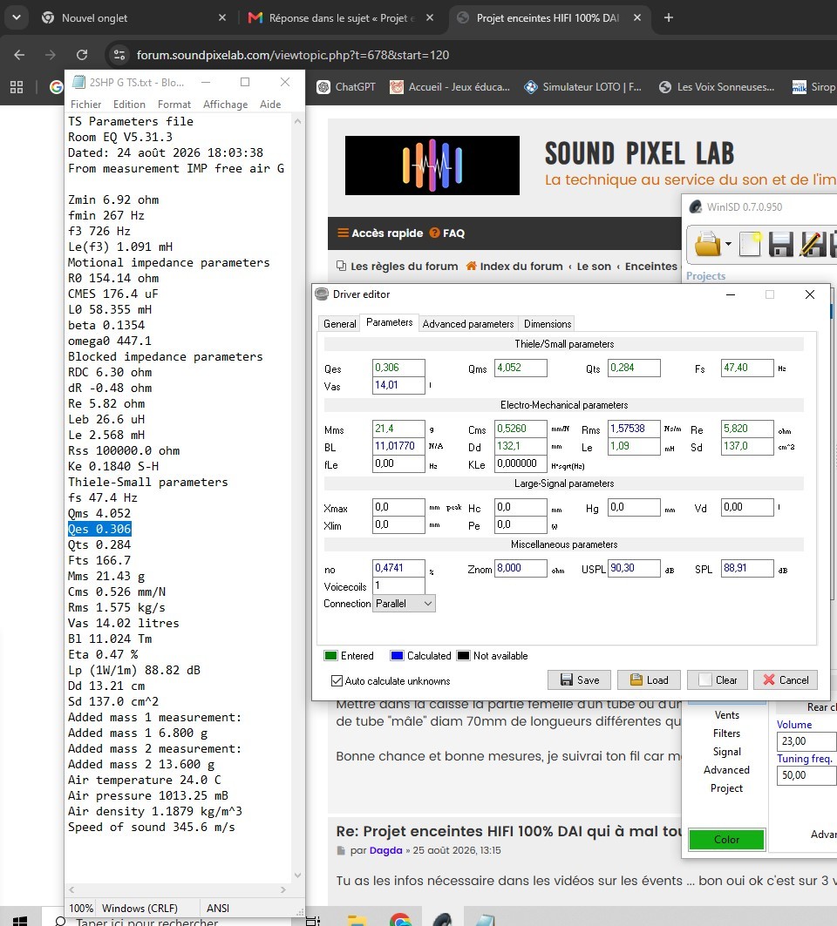
Task: Click the Qes value input field
Action: 398,368
